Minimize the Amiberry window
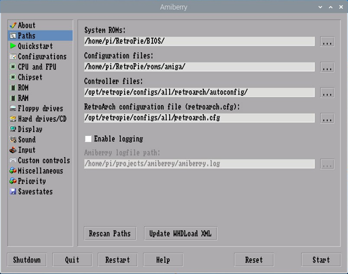 pyautogui.click(x=320, y=7)
